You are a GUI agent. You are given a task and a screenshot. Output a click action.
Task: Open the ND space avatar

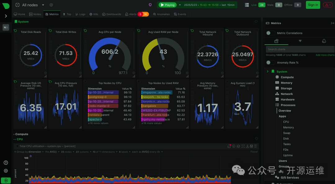[6, 27]
